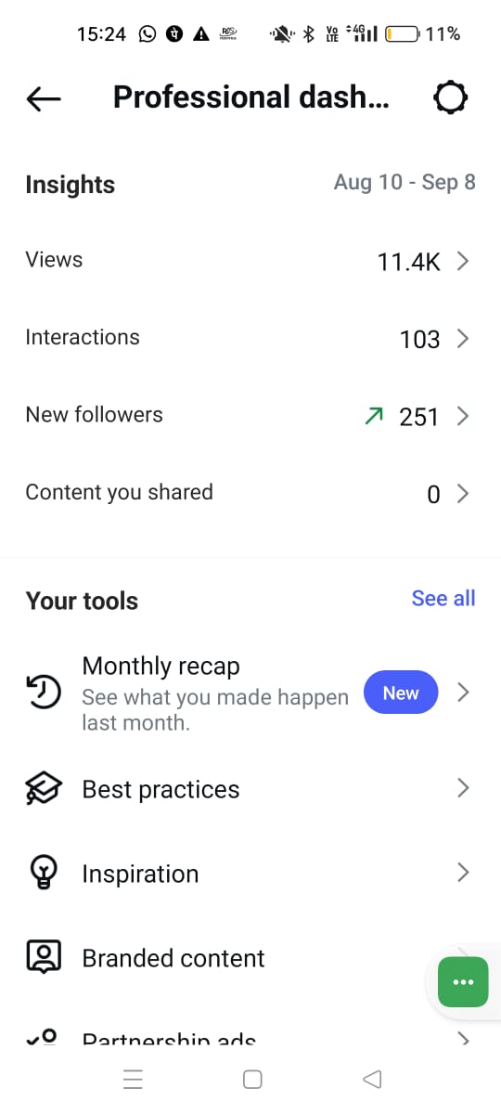Image resolution: width=501 pixels, height=1114 pixels.
Task: Tap the Android back triangle button
Action: (x=372, y=1079)
